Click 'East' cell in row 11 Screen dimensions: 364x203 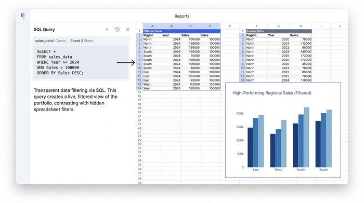152,72
